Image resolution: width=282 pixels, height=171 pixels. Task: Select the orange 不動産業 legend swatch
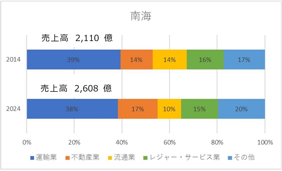[69, 157]
